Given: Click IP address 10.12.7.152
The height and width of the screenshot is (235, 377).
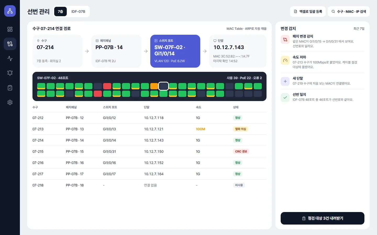Looking at the screenshot, I should (154, 163).
